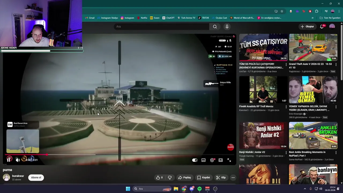Viewport: 343px width, 193px height.
Task: Open File Explorer from taskbar
Action: pyautogui.click(x=176, y=189)
